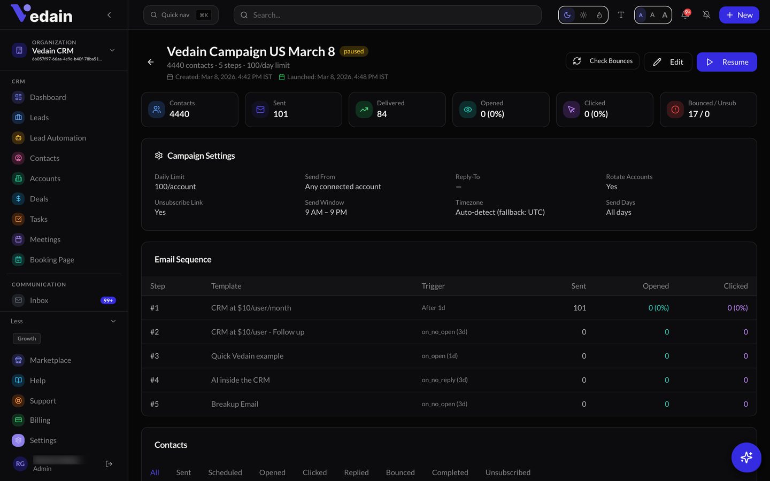Click the Quick Vedain example row
The height and width of the screenshot is (481, 770).
[x=449, y=356]
